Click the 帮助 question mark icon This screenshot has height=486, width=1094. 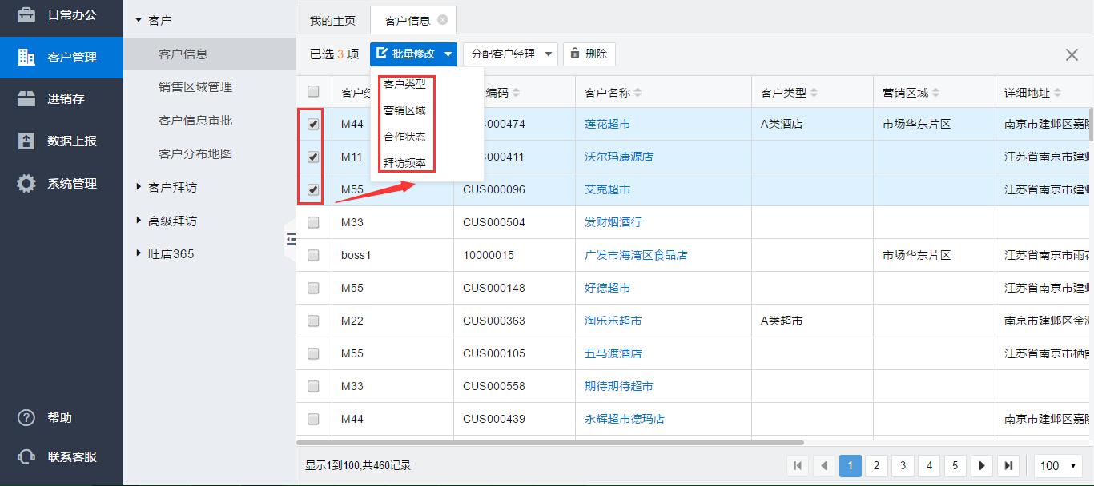coord(26,418)
